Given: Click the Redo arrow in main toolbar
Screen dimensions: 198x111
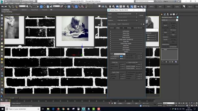Looking at the screenshot, I should (x=6, y=6).
